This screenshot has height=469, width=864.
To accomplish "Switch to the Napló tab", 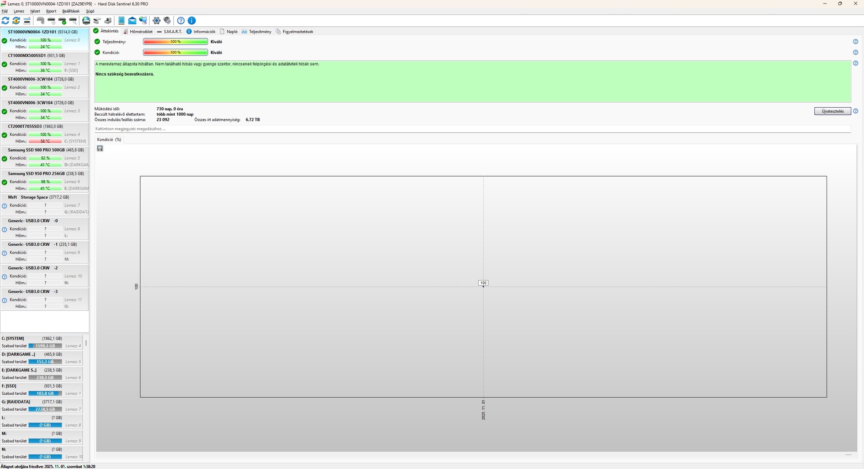I will tap(229, 32).
